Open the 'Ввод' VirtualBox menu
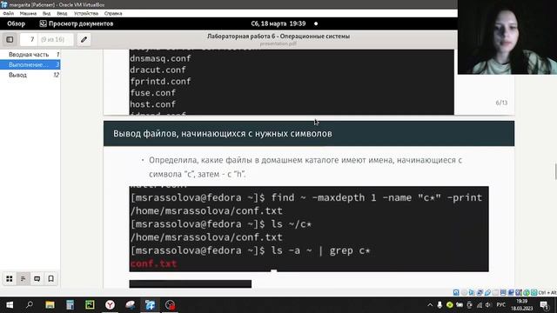 coord(62,14)
